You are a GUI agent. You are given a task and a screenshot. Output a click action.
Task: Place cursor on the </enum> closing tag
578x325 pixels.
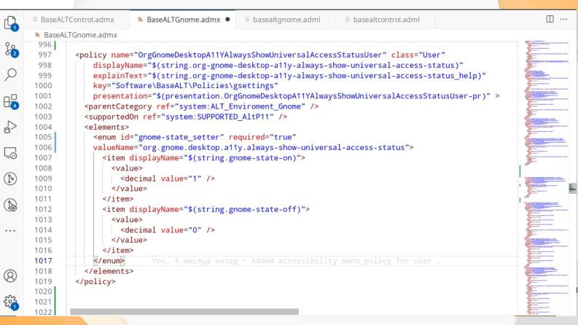coord(109,261)
